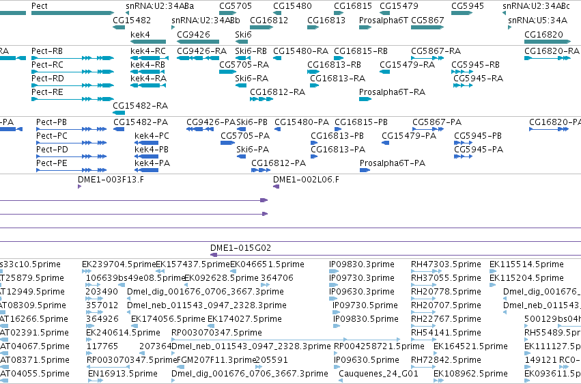
Task: Click the CG16812-PA protein label
Action: pyautogui.click(x=279, y=163)
